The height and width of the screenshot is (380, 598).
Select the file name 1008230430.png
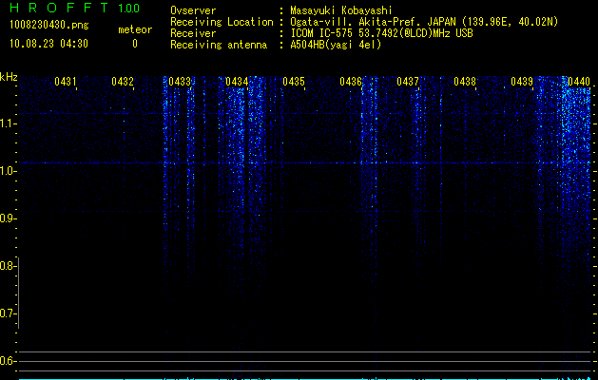(x=49, y=26)
